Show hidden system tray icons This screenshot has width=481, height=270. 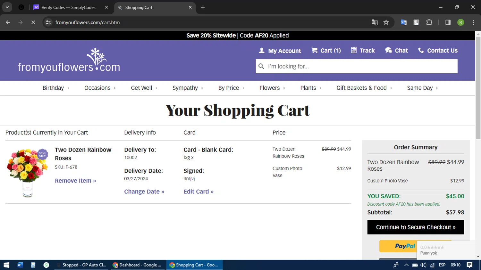pyautogui.click(x=406, y=265)
